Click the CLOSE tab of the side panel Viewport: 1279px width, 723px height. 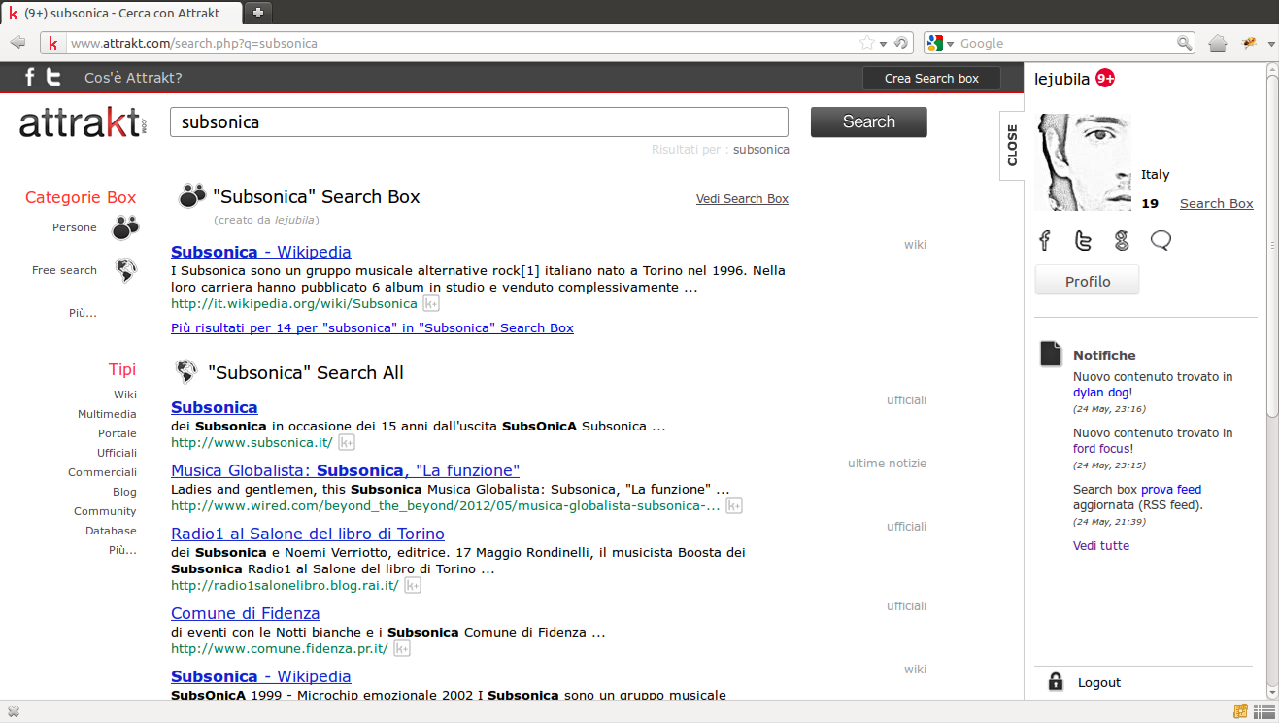1012,146
